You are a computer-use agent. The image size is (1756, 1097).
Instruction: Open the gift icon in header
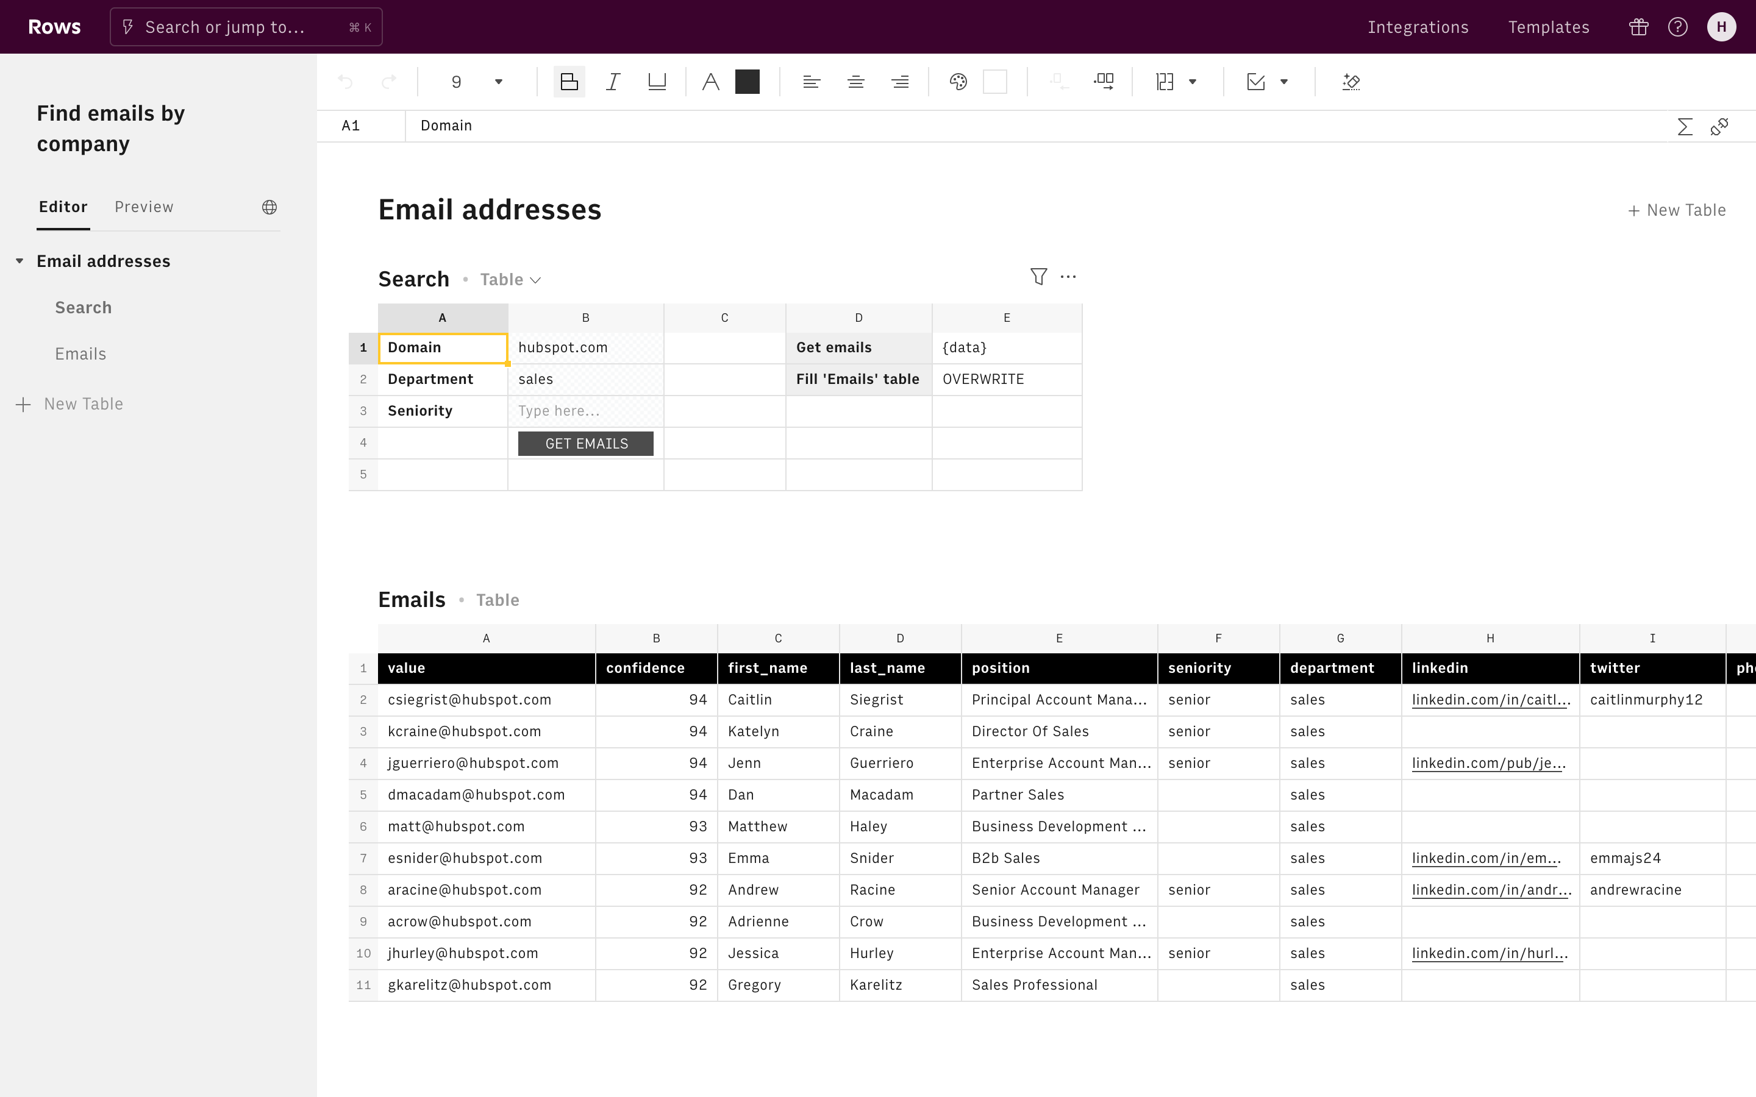click(1638, 27)
